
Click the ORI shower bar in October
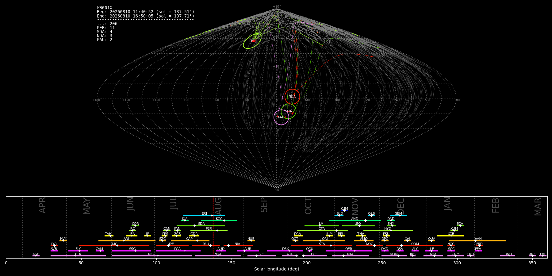(x=324, y=241)
